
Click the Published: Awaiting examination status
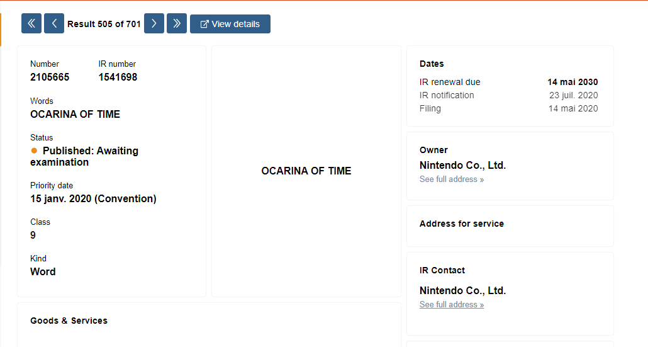(x=84, y=156)
